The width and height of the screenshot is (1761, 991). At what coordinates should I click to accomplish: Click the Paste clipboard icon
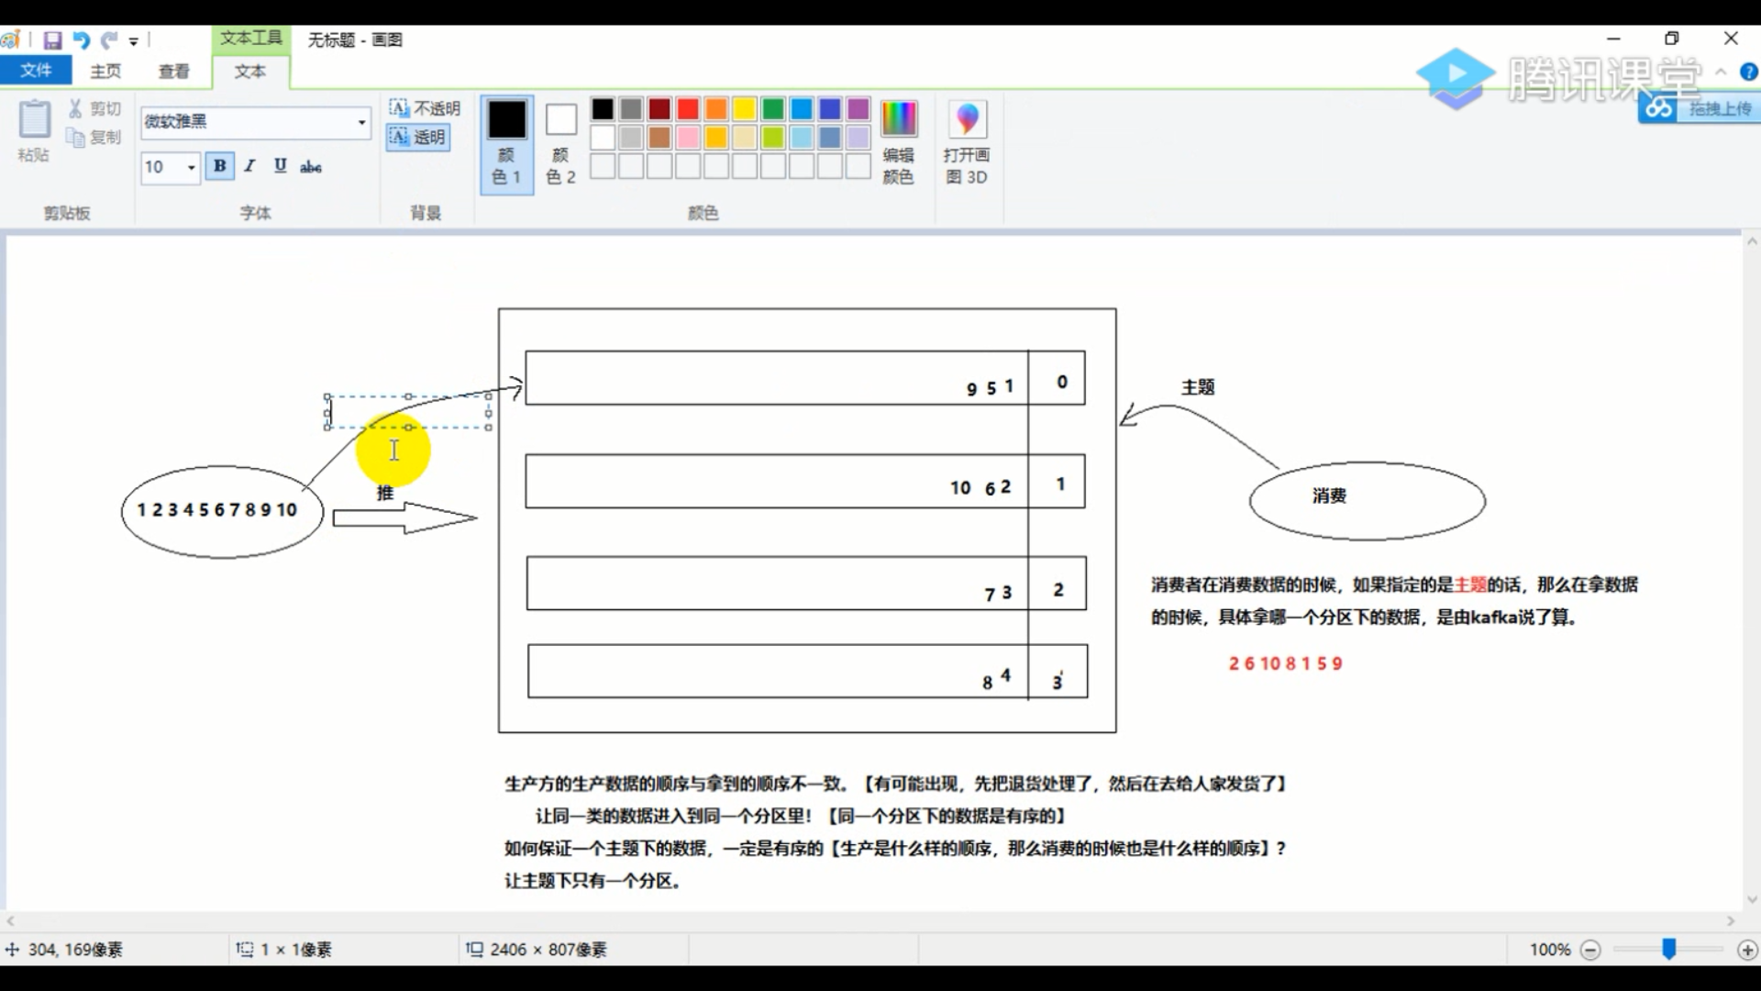tap(34, 120)
